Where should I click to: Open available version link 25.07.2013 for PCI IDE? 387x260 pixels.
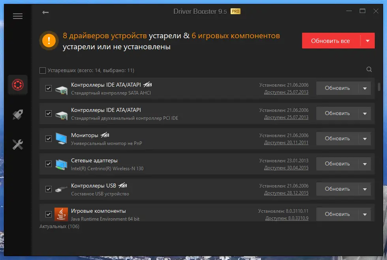tap(286, 117)
